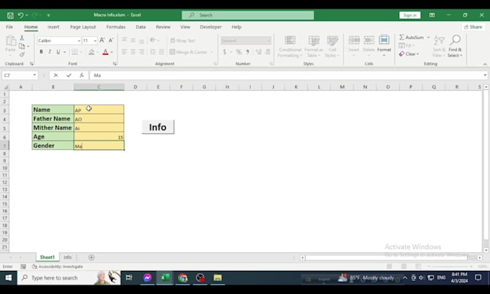Click the Format cells icon
Screen dimensions: 490x294
tap(384, 45)
